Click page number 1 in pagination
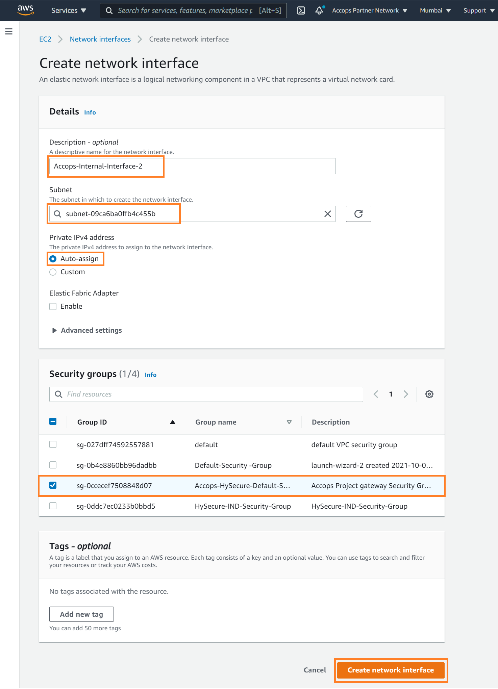 pyautogui.click(x=391, y=394)
